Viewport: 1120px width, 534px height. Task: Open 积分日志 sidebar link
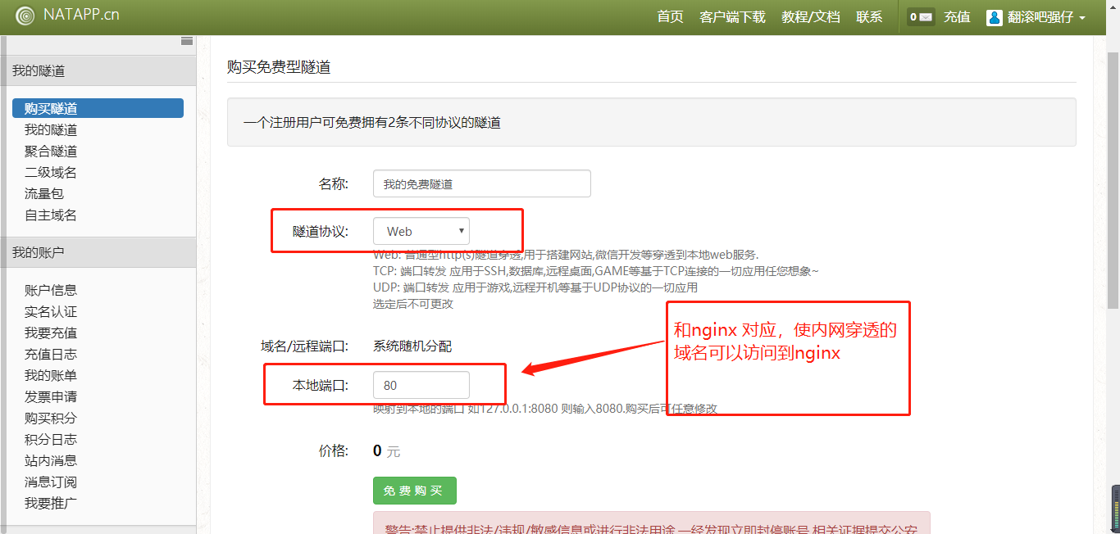(x=51, y=439)
